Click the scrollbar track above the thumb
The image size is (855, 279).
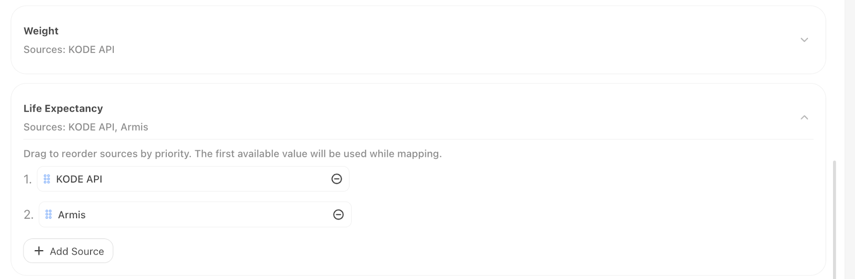pos(834,80)
